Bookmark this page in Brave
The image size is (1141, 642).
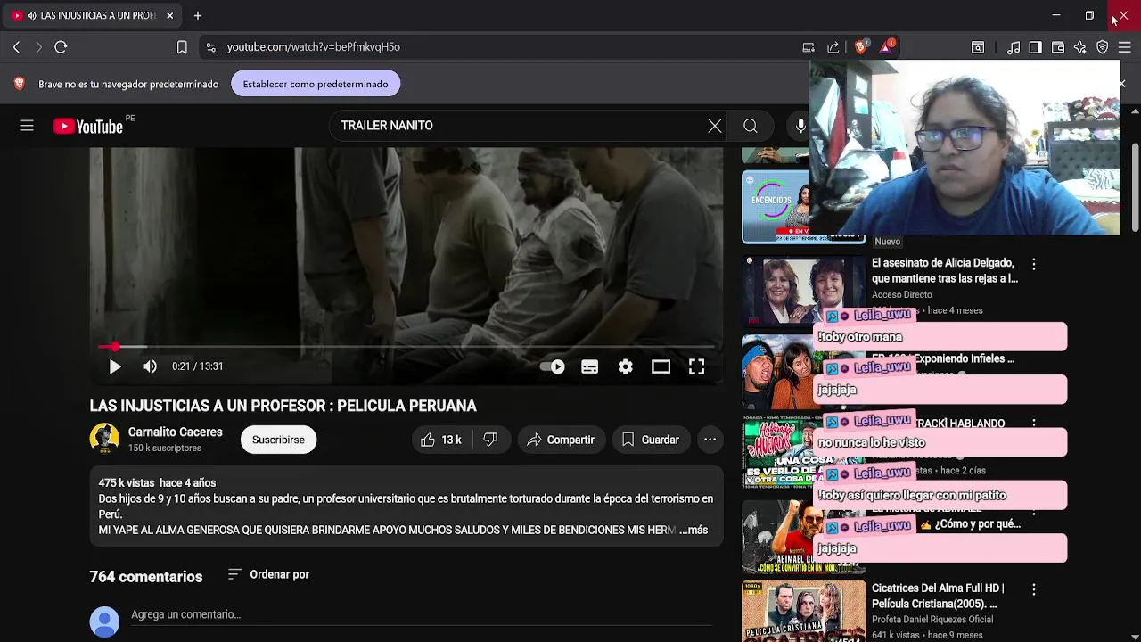click(182, 47)
